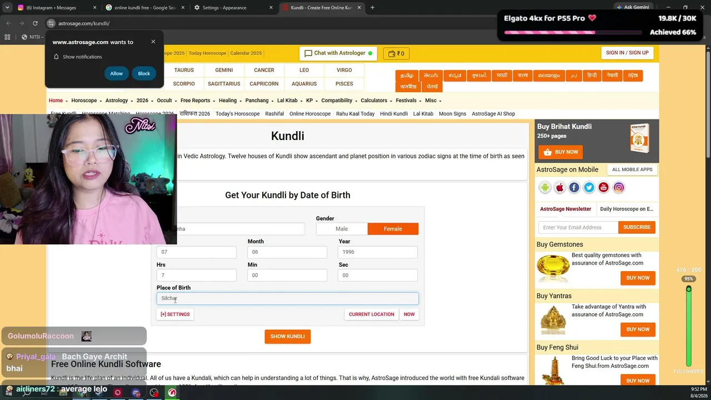Open the wallet balance ₹ 0
The width and height of the screenshot is (711, 400).
(396, 53)
